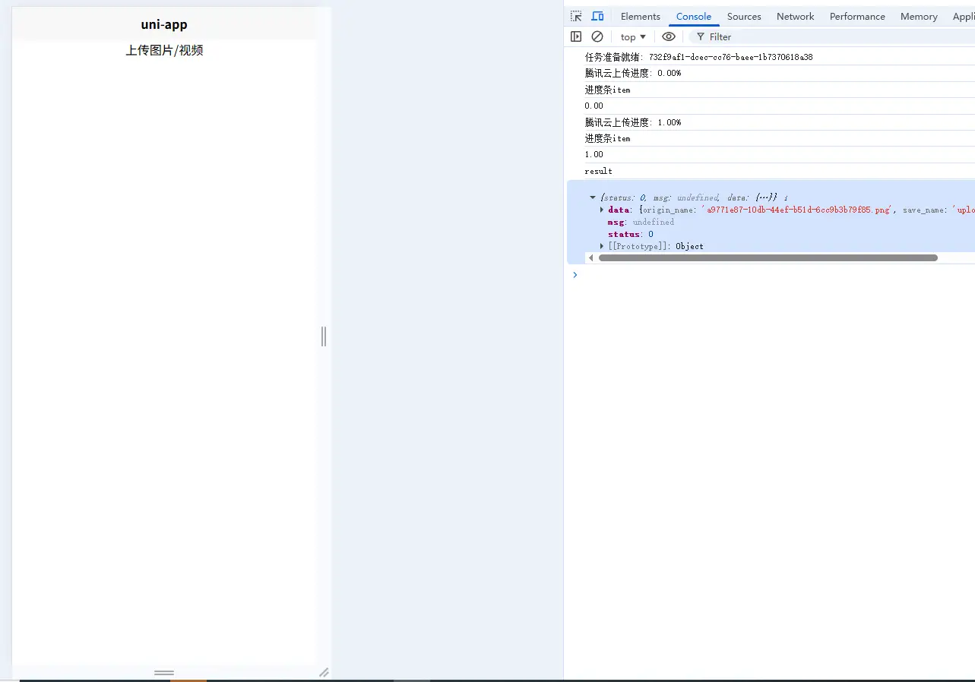Click the 上传图片/视频 upload button
Image resolution: width=975 pixels, height=682 pixels.
click(x=164, y=51)
